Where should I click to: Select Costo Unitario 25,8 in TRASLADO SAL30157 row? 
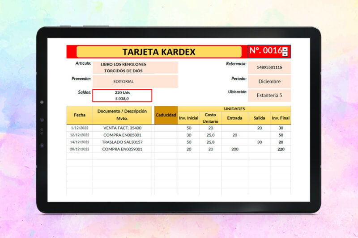tap(210, 142)
